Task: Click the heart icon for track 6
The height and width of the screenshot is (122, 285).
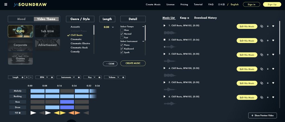Action: click(273, 97)
